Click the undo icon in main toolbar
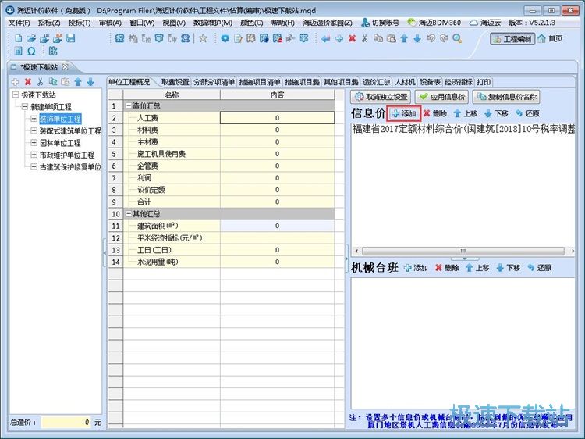Viewport: 585px width, 439px height. pos(431,38)
